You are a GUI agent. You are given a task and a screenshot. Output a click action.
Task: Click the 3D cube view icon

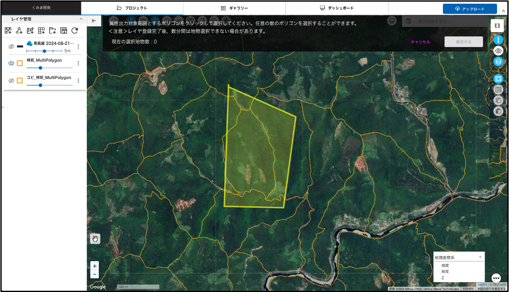[x=498, y=111]
